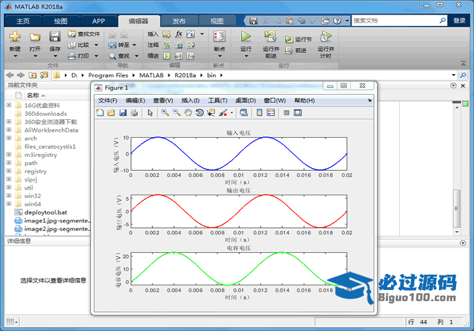Open the dropdown arrow under Breakpoints (断点)
The image size is (474, 331).
tap(219, 56)
